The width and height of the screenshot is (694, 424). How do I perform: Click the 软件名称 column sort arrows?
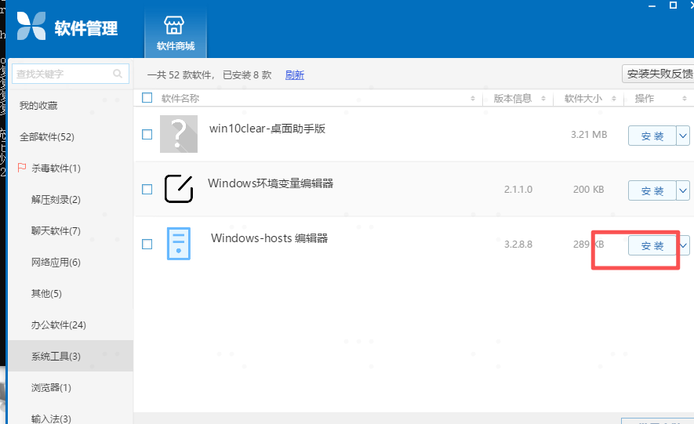point(472,99)
